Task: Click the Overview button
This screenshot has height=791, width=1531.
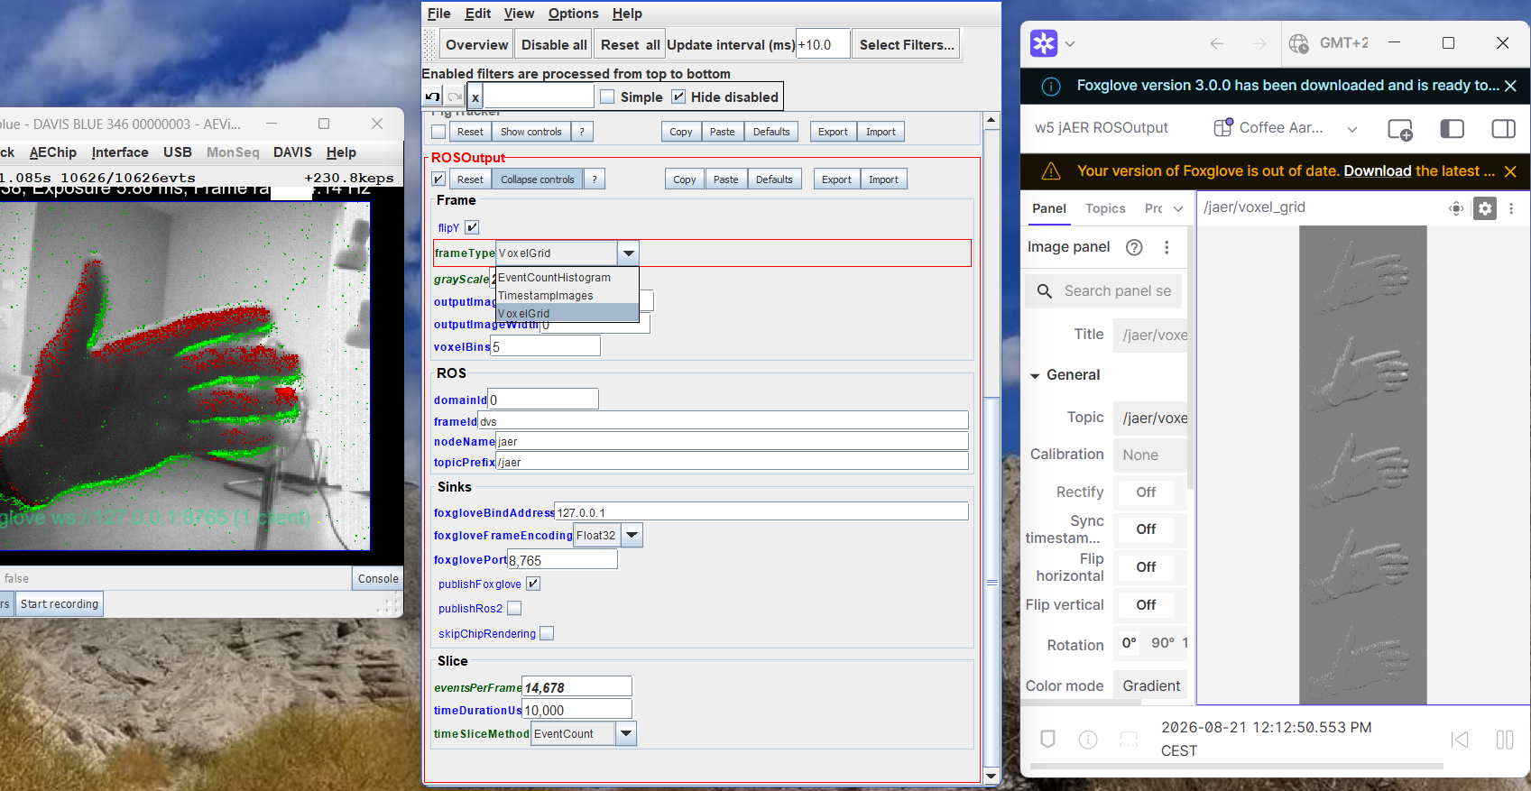Action: tap(476, 44)
